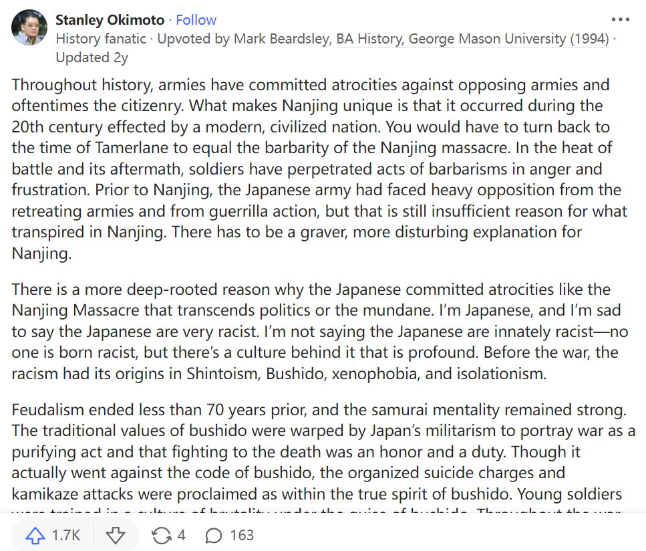Viewport: 646px width, 551px height.
Task: Open Stanley Okimoto's profile picture
Action: pos(29,28)
